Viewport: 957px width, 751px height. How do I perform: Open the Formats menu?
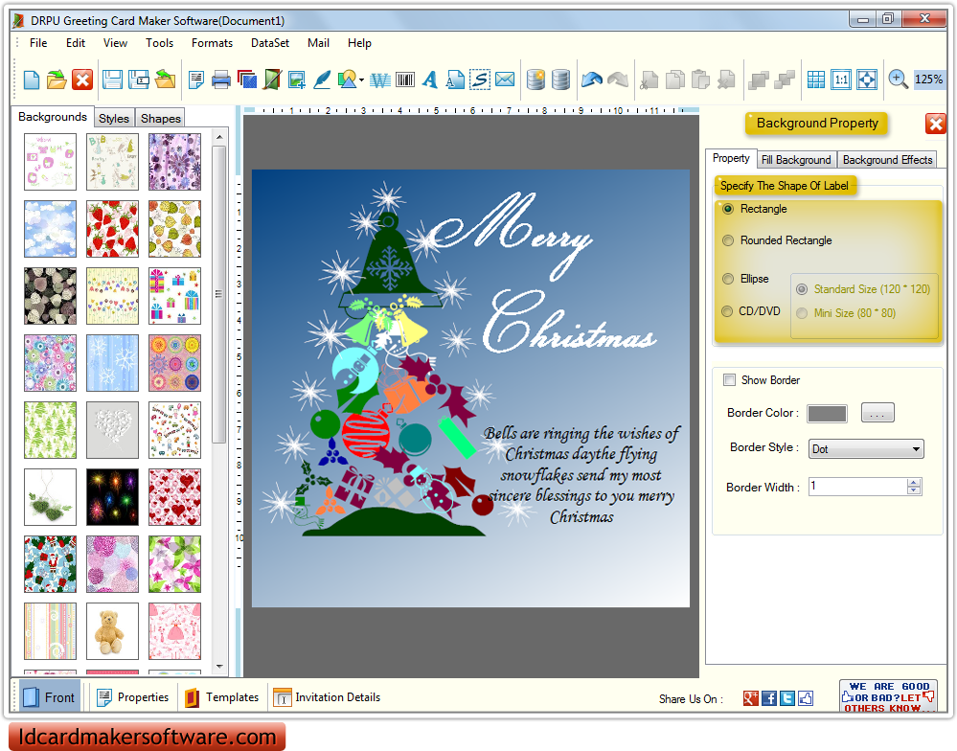click(212, 43)
